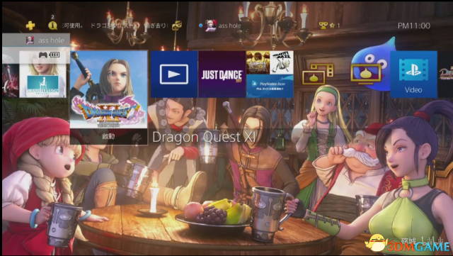Screen dimensions: 453x256
Task: Select the yellow themed icon after notification text
Action: tap(177, 26)
